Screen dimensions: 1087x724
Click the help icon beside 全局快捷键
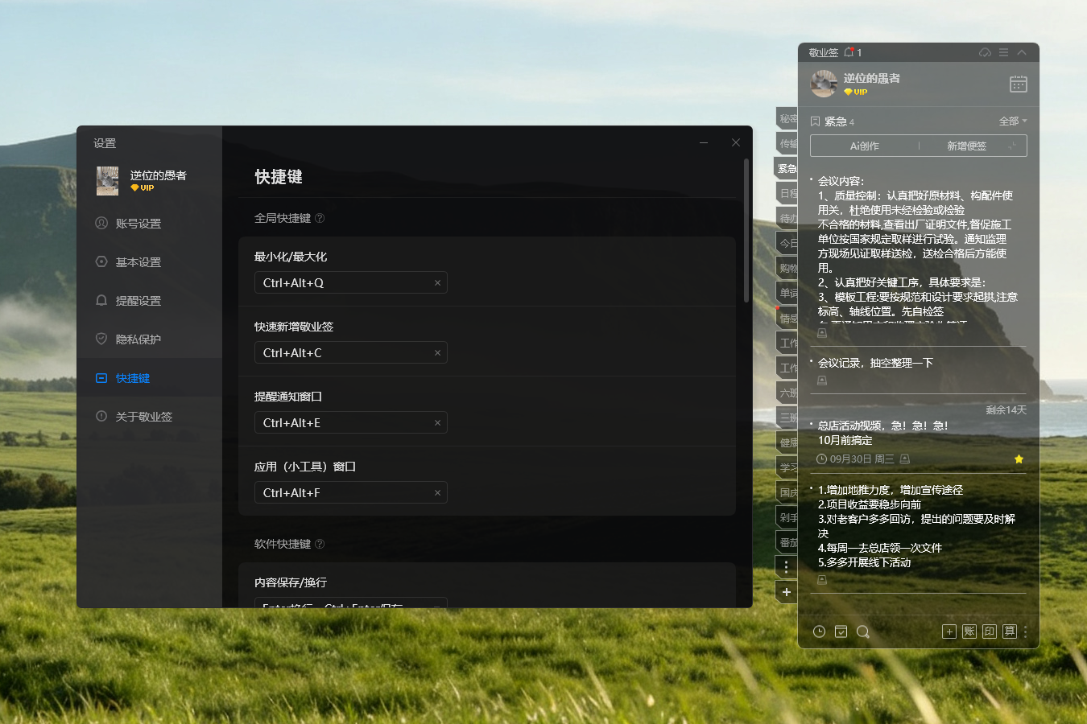320,218
